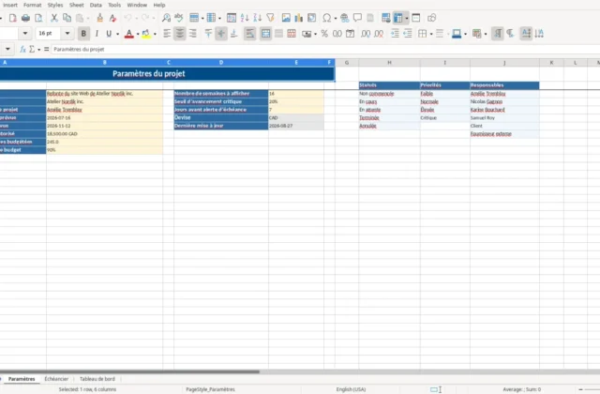Align text to the left
The width and height of the screenshot is (600, 394).
[x=167, y=34]
